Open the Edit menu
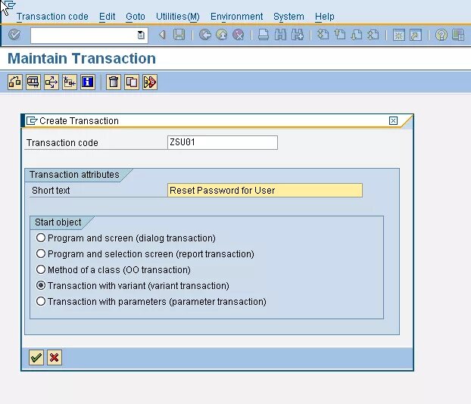471x404 pixels. (107, 17)
